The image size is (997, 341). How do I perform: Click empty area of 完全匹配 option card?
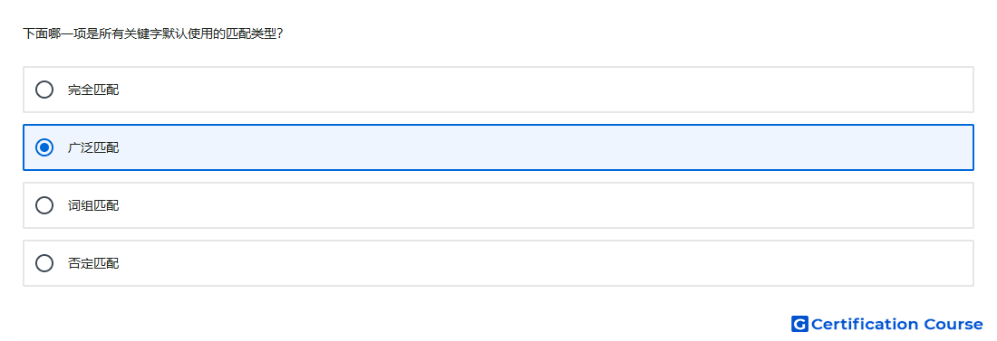tap(540, 90)
